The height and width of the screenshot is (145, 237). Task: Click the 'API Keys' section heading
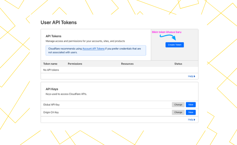[52, 89]
